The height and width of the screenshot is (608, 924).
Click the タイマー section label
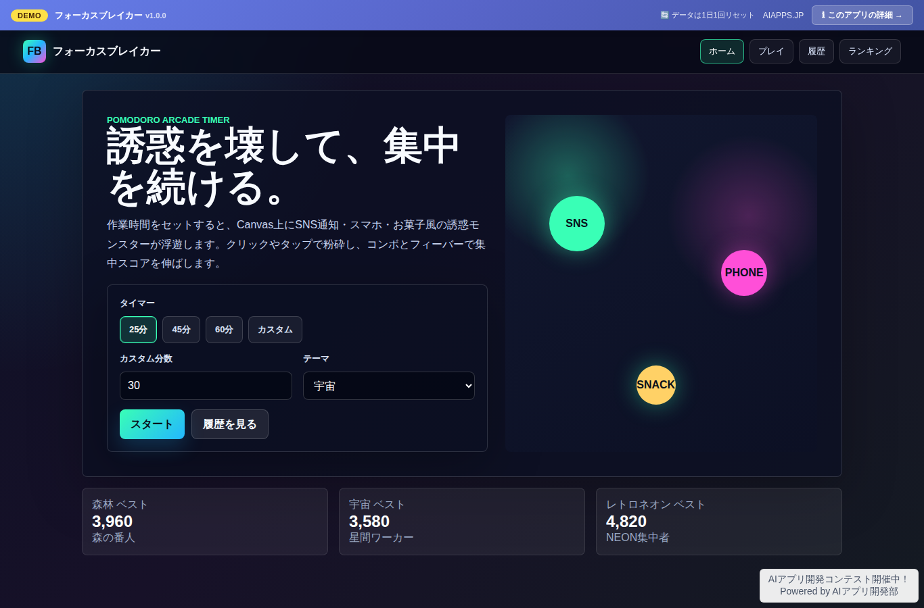(137, 303)
